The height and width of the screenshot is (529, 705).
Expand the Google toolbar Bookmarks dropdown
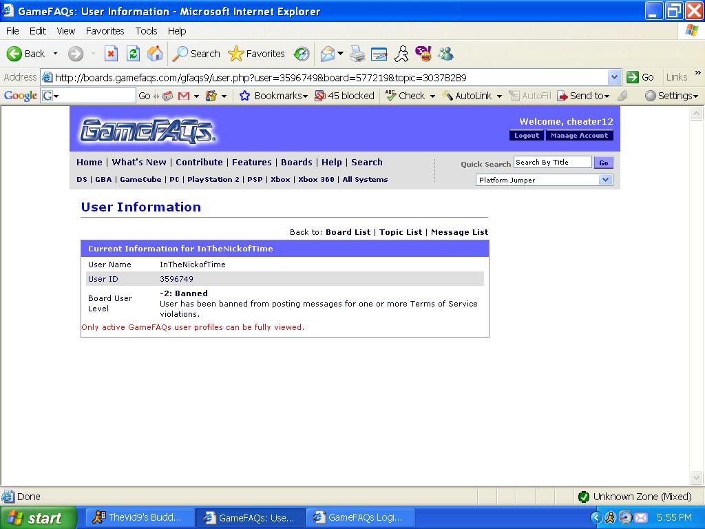pyautogui.click(x=274, y=96)
